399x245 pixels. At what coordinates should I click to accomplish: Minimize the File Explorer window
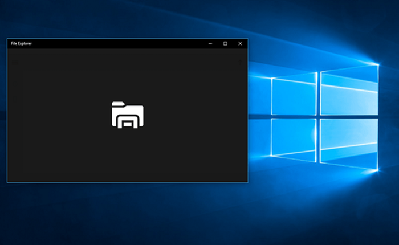coord(210,44)
